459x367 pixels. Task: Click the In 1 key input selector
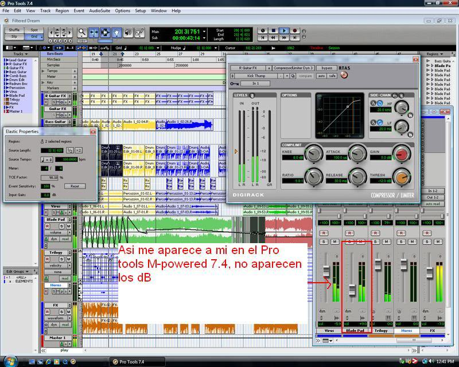[x=255, y=84]
